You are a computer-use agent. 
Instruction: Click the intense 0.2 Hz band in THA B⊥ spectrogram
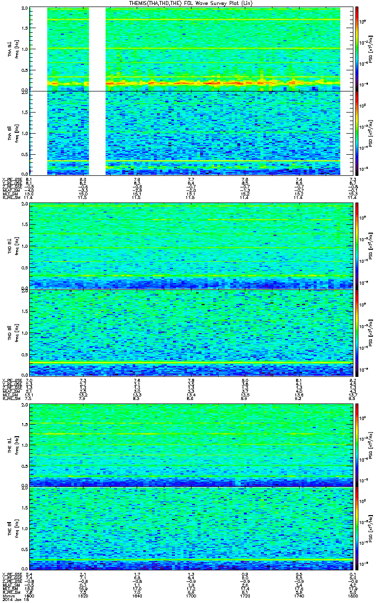(x=223, y=83)
